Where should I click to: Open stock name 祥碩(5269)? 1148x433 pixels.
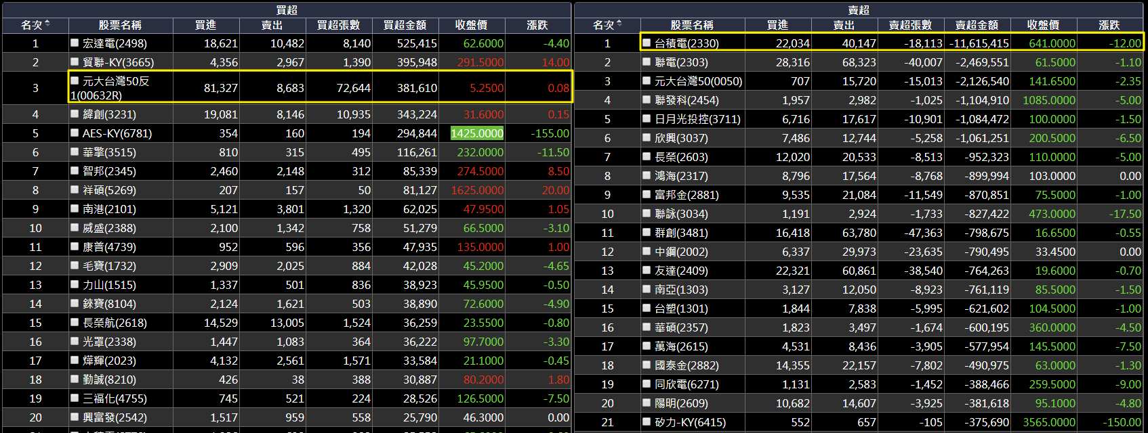coord(109,190)
